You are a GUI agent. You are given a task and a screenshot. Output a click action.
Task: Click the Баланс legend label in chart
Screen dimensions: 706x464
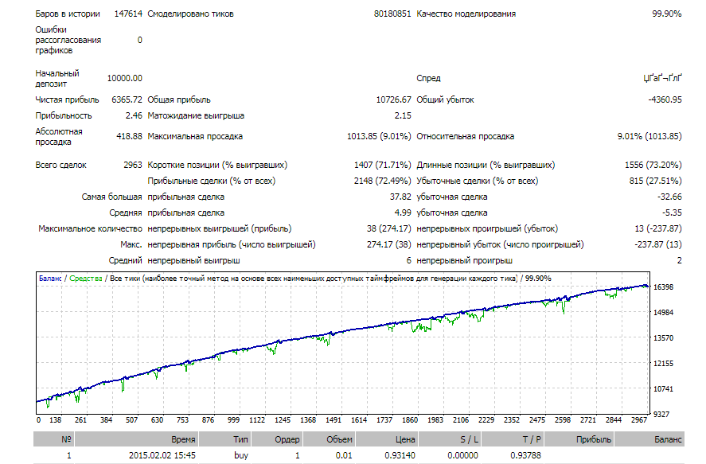coord(50,279)
